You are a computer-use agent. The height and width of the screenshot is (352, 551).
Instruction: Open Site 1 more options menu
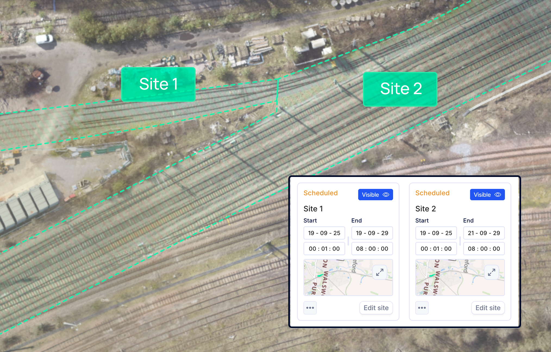(x=310, y=308)
